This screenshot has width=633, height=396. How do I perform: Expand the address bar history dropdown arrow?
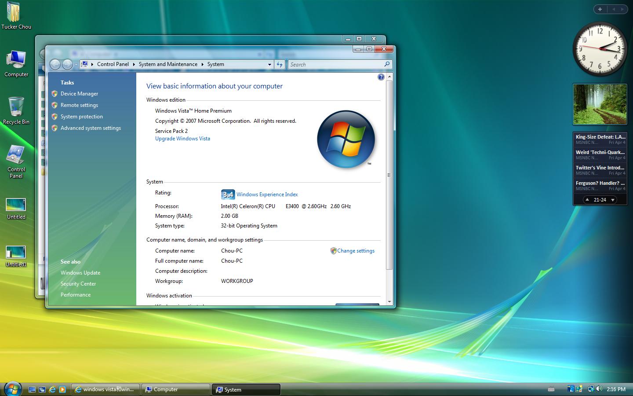[x=269, y=64]
